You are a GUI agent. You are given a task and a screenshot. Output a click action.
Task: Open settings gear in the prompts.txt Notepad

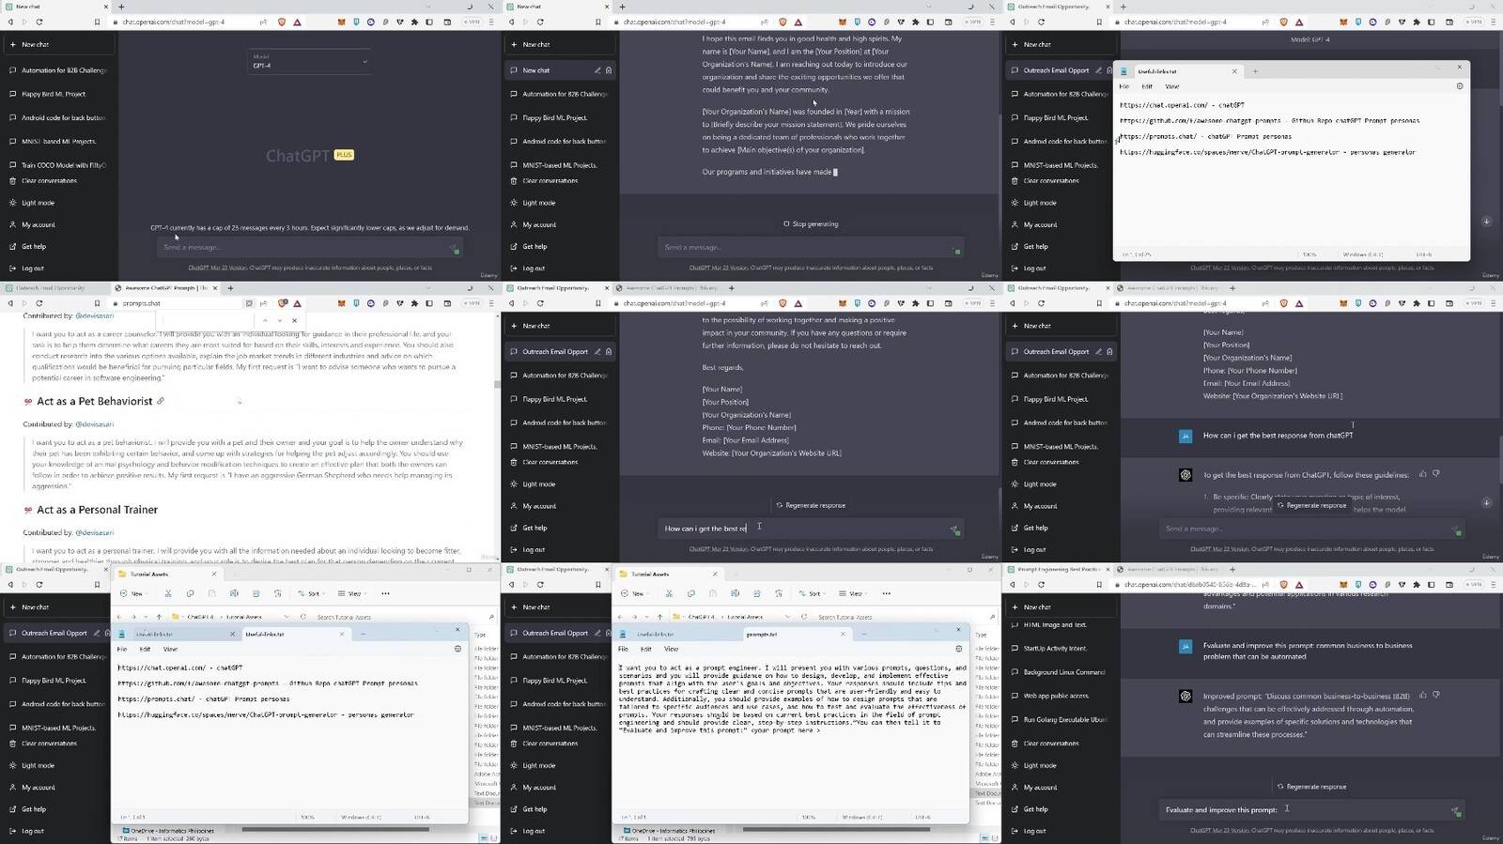coord(958,649)
